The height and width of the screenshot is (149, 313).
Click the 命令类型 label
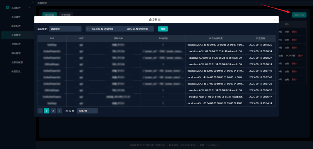(x=43, y=29)
